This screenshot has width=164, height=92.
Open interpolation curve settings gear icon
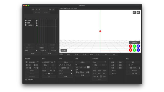tap(26, 62)
